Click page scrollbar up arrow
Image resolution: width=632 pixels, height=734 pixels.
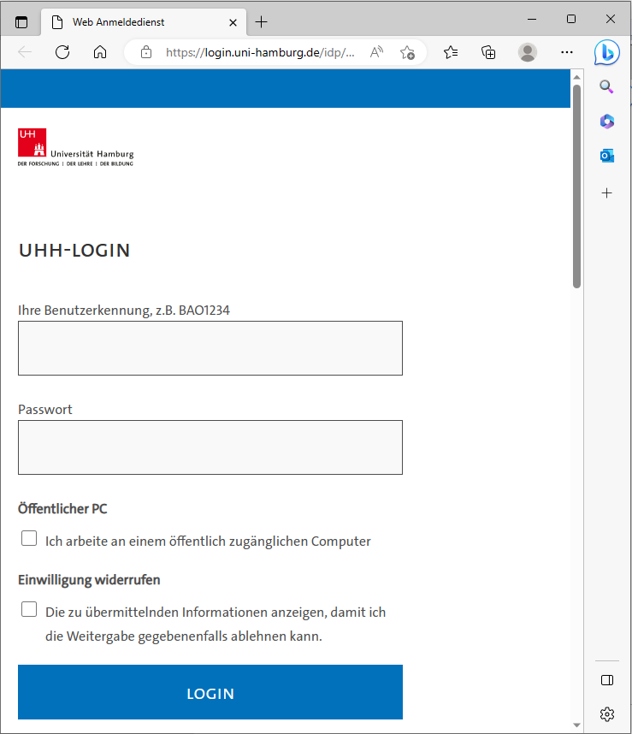576,77
